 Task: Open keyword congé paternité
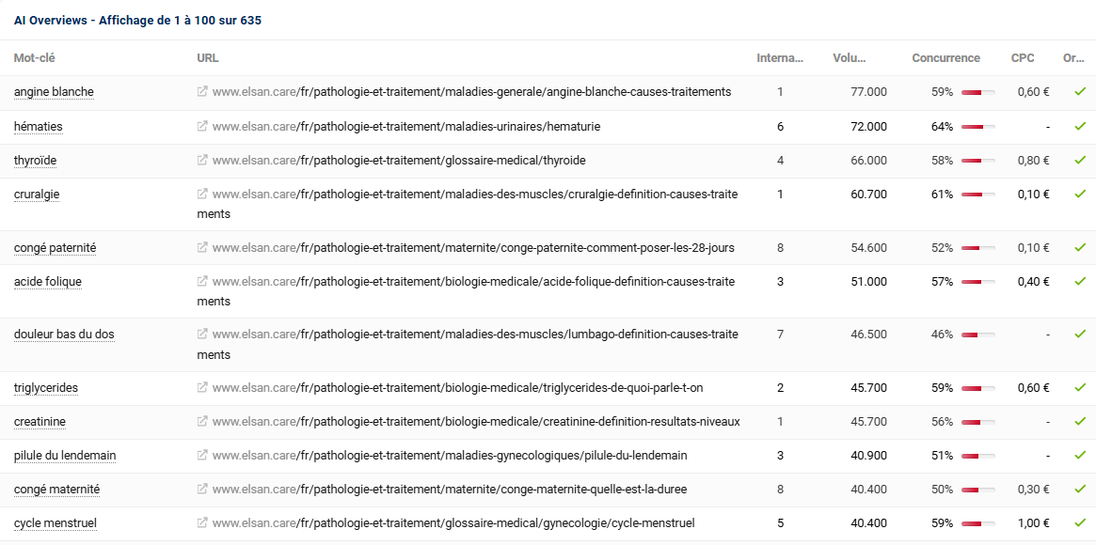pos(56,248)
